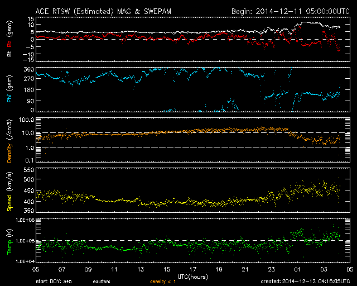Click the '350' value on Speed axis
Image resolution: width=357 pixels, height=286 pixels.
[29, 211]
